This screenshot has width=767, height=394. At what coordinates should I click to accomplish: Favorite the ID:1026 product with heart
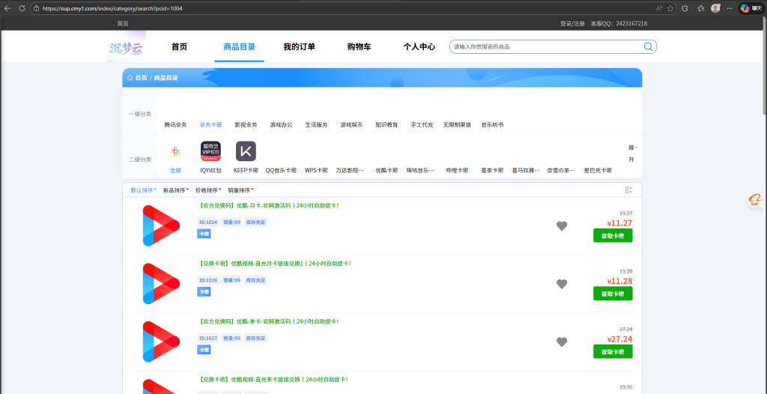pyautogui.click(x=562, y=284)
